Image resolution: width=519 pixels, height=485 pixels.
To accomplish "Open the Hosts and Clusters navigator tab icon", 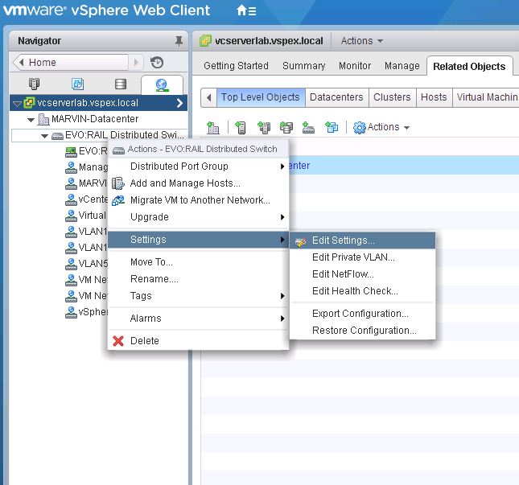I will point(35,84).
